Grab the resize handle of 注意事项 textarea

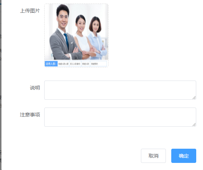(x=194, y=125)
